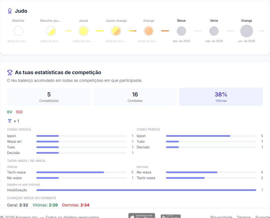Open the Privacidade footer link
This screenshot has width=270, height=218.
pyautogui.click(x=221, y=217)
